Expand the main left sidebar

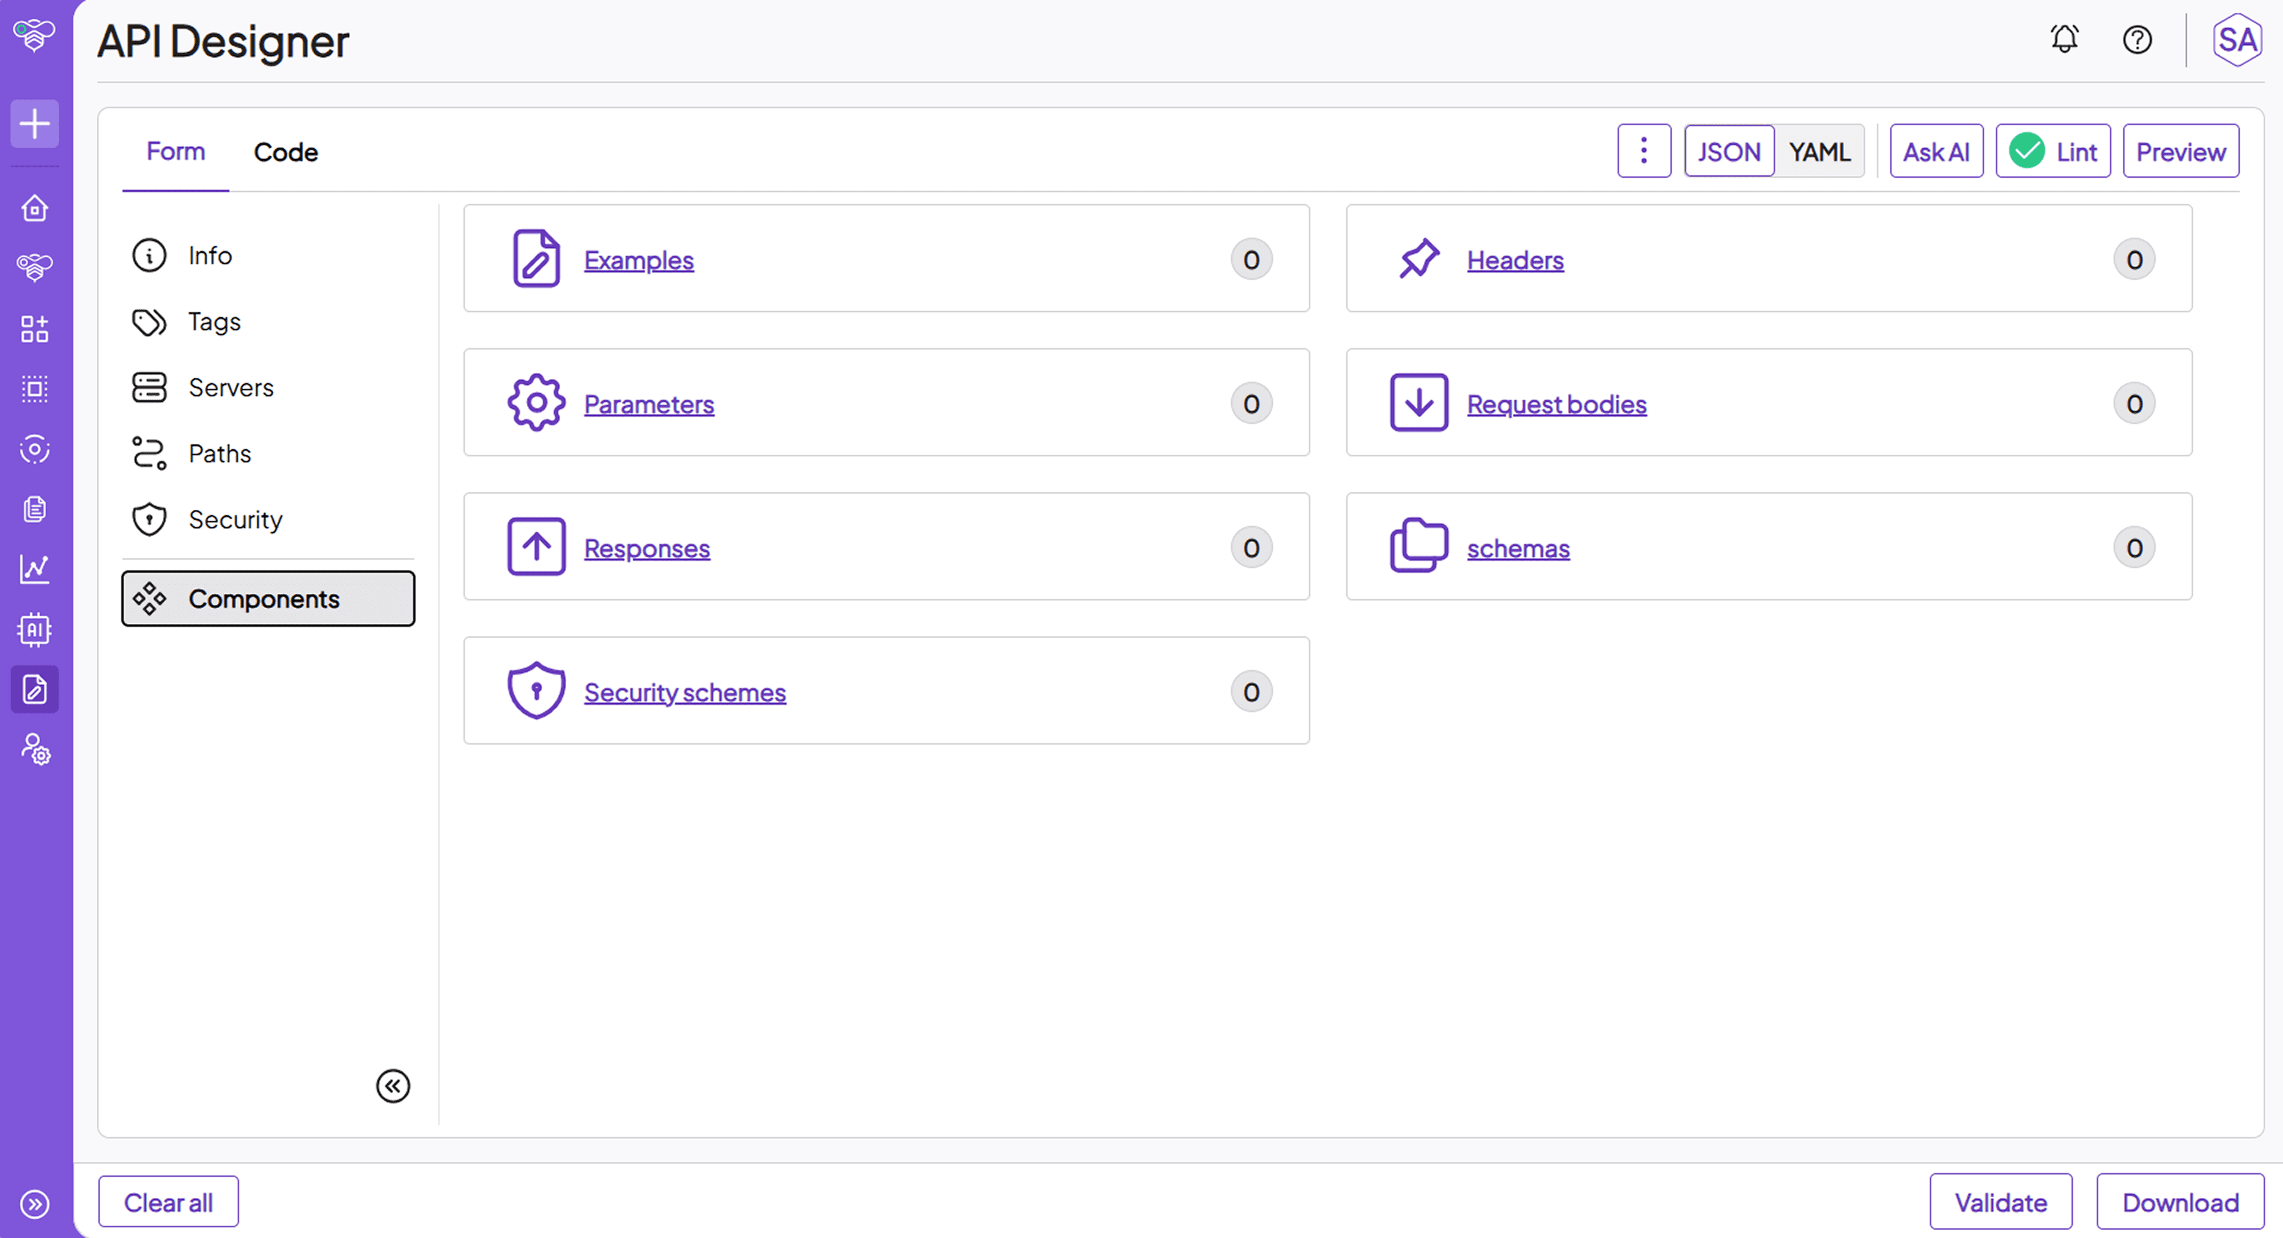tap(35, 1203)
